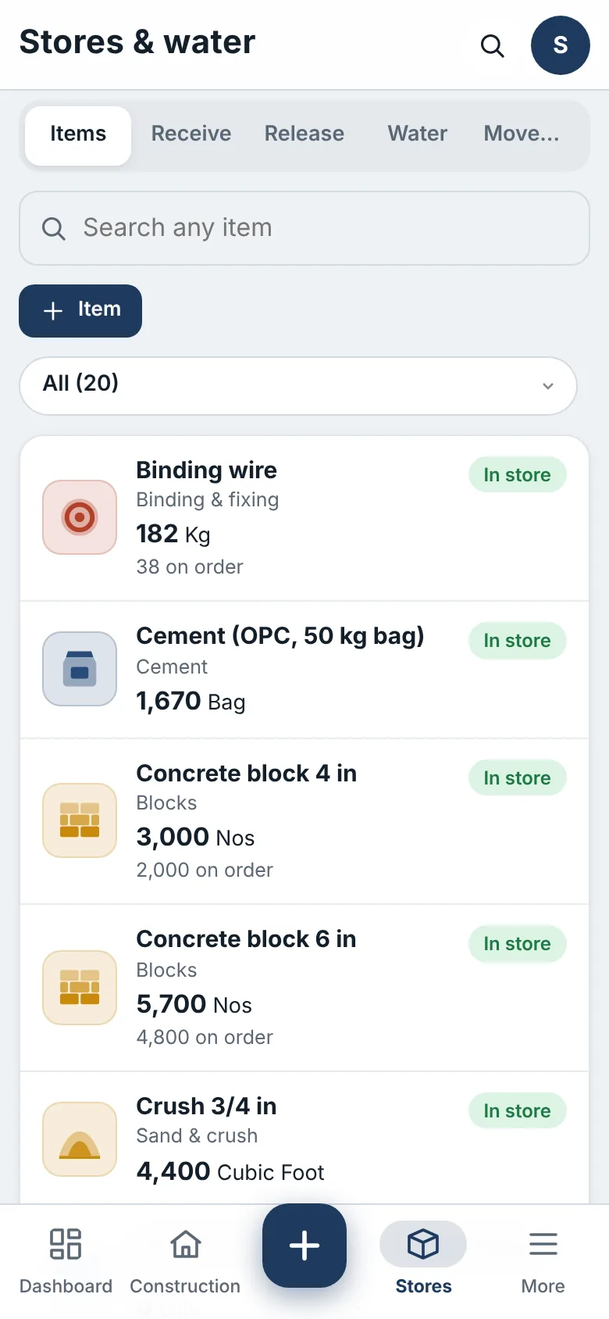The image size is (609, 1319).
Task: Open the search magnifier in header
Action: click(x=492, y=45)
